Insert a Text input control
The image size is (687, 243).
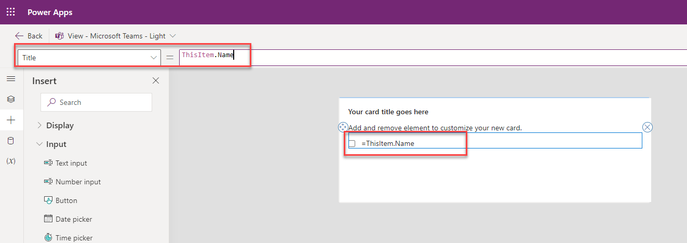coord(71,163)
